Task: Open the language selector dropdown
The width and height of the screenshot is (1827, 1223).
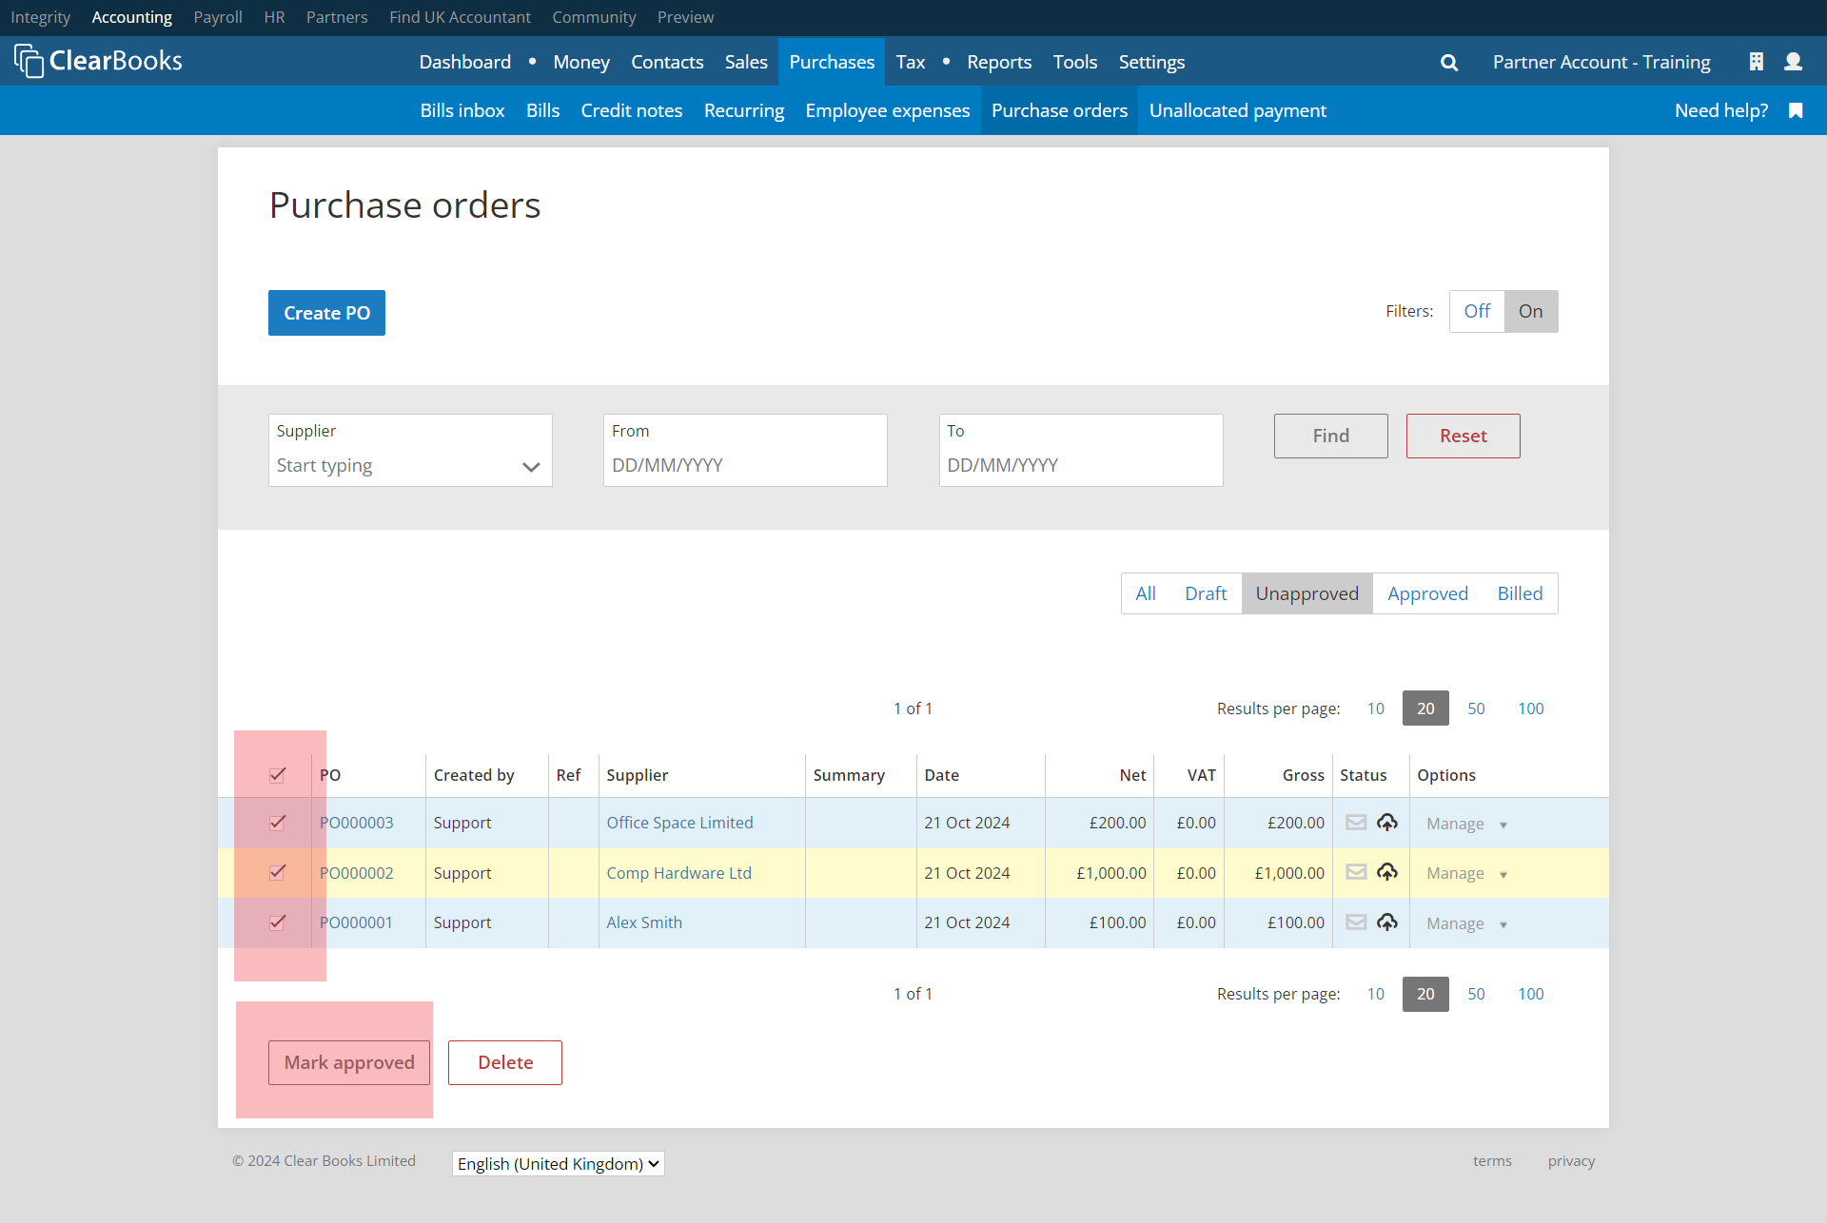Action: pos(558,1163)
